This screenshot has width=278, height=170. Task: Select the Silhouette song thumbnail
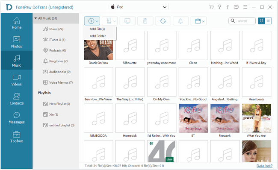(x=130, y=45)
